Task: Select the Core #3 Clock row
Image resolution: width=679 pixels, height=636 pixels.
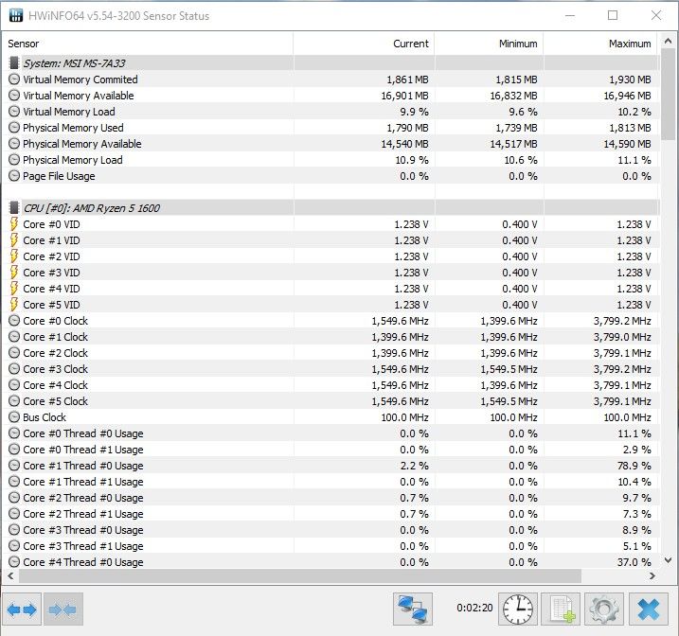Action: (x=331, y=369)
